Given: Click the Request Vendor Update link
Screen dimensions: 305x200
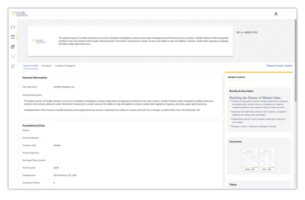Looking at the screenshot, I should (x=279, y=66).
